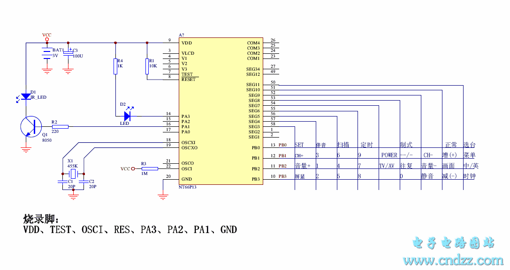Select the R1 10K resistor symbol
This screenshot has height=270, width=510.
[x=147, y=66]
